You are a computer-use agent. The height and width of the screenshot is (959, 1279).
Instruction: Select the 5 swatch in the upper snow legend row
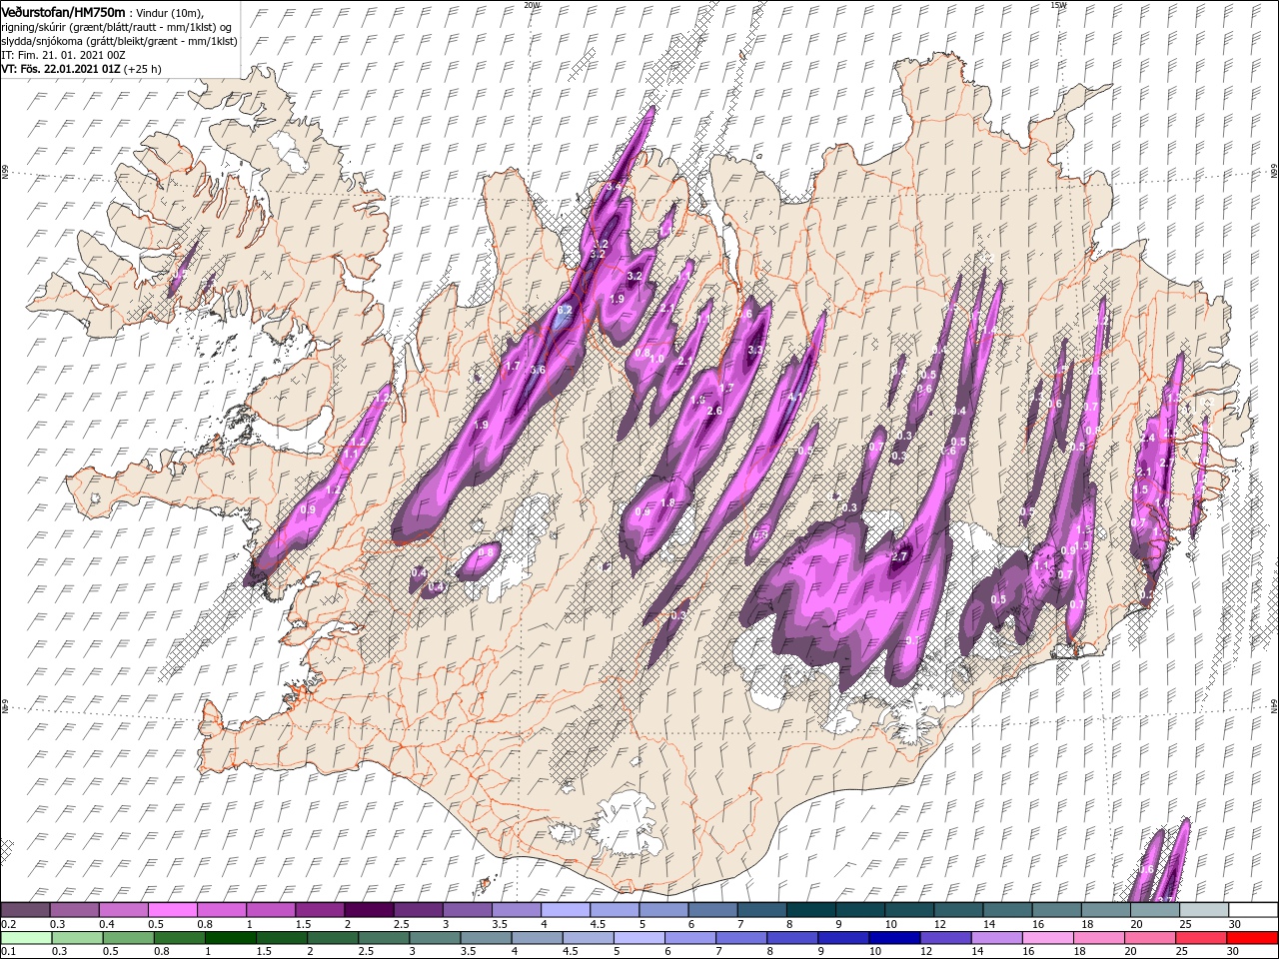point(664,910)
